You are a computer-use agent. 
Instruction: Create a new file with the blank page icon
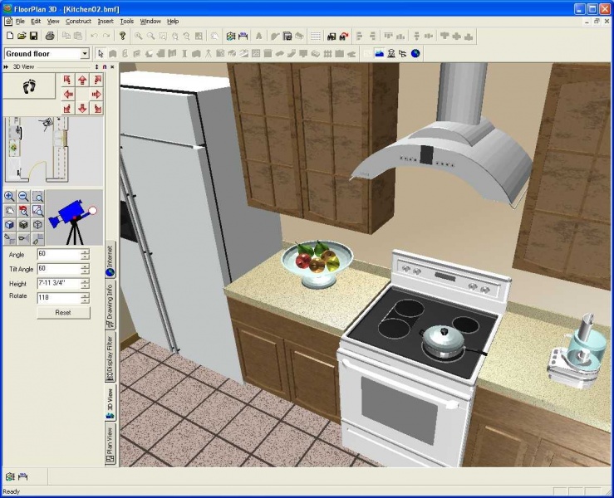pos(10,36)
